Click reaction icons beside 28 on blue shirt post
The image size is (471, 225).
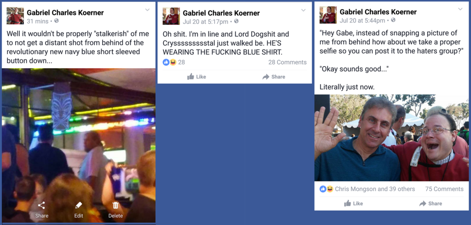coord(169,62)
